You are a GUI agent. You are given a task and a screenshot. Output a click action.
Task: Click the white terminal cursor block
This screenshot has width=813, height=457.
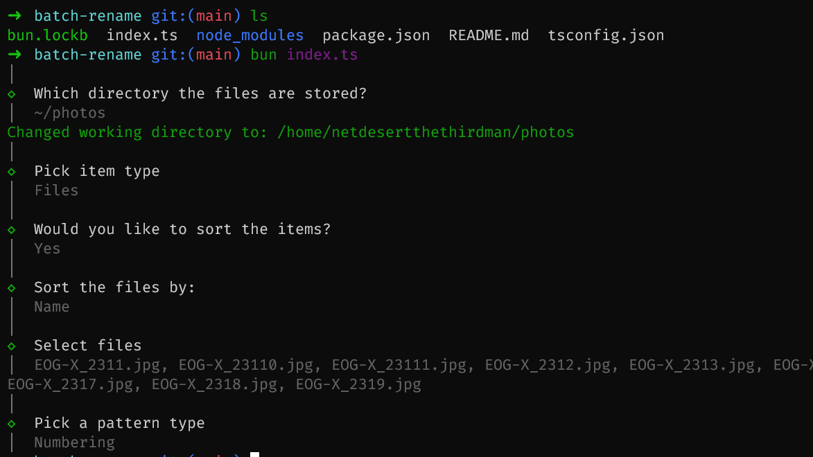click(x=255, y=455)
